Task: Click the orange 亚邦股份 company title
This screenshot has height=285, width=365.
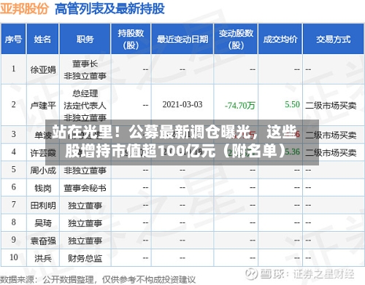Action: coord(24,9)
